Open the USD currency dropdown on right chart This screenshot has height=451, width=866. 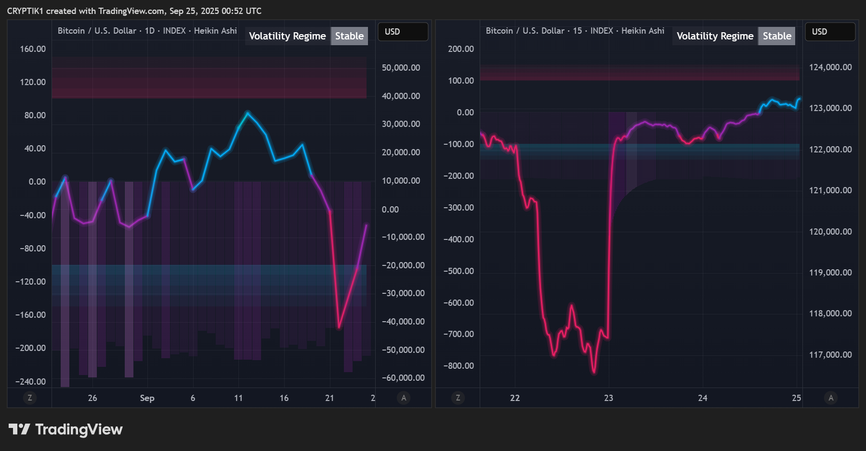(x=830, y=32)
